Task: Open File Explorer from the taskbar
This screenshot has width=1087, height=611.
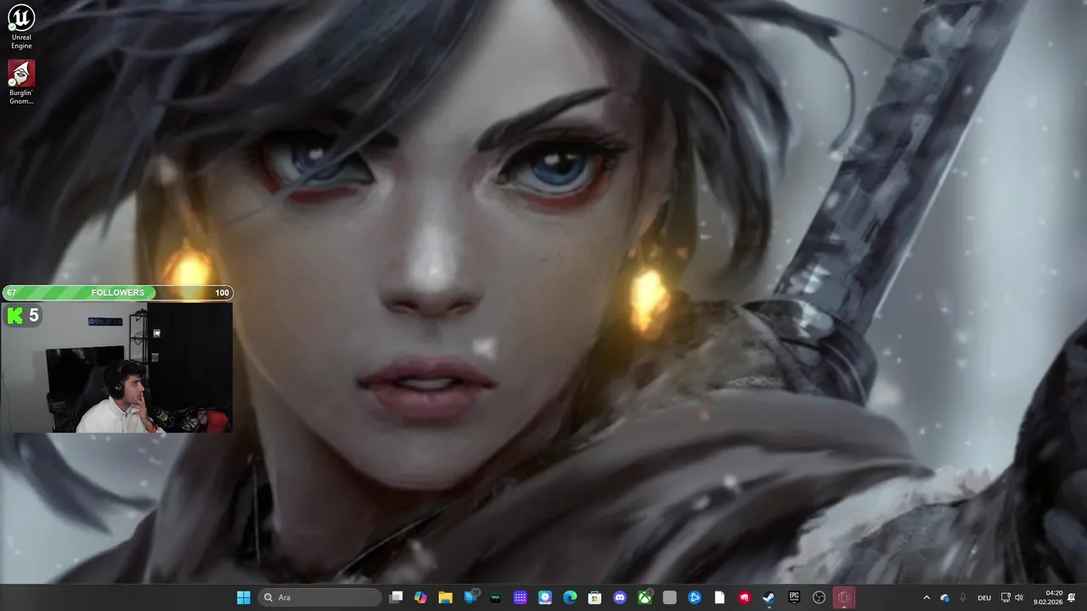Action: pos(445,597)
